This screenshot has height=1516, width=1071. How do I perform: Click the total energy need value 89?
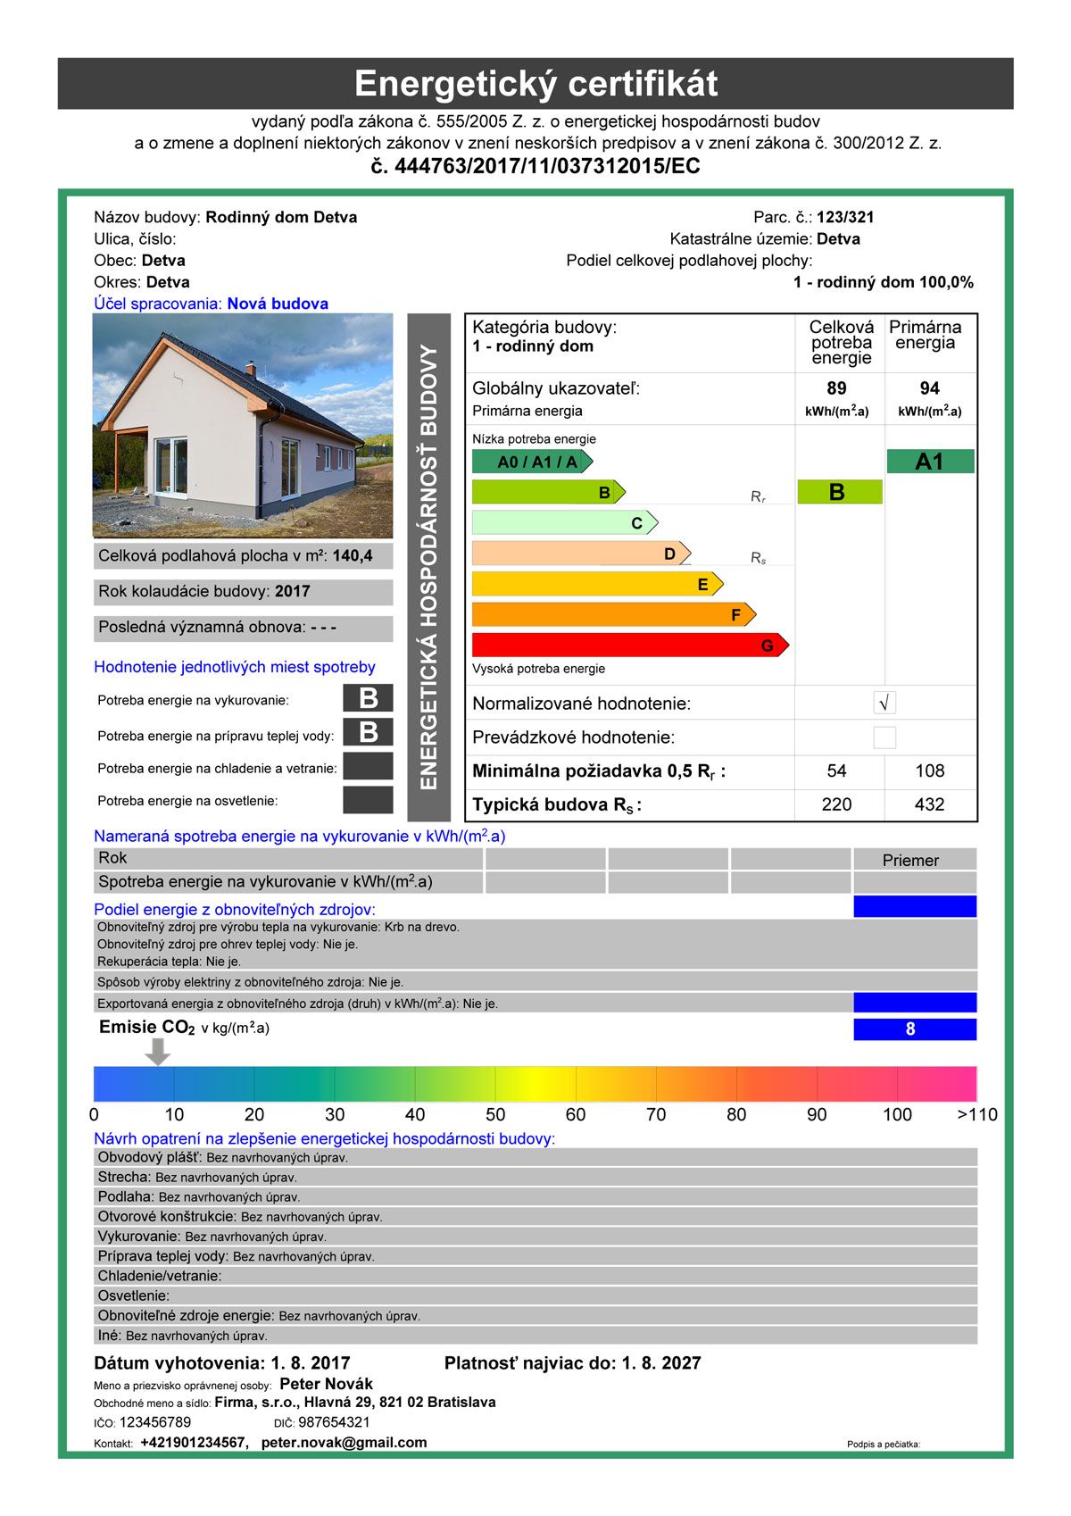[x=836, y=388]
